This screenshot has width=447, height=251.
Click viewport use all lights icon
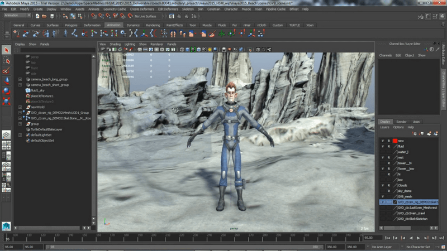(x=210, y=50)
